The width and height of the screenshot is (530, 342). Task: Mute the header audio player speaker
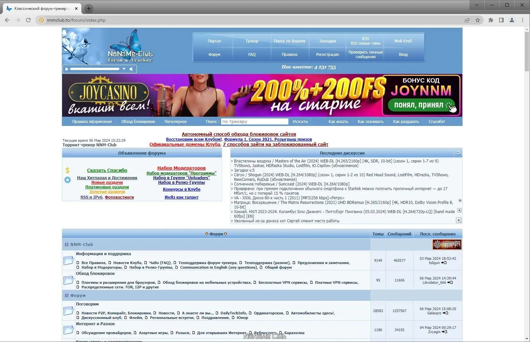(x=131, y=69)
